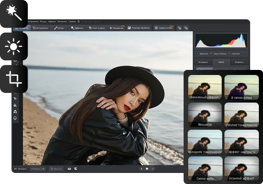
Task: Click the Сбросить reset button
Action: coord(56,169)
